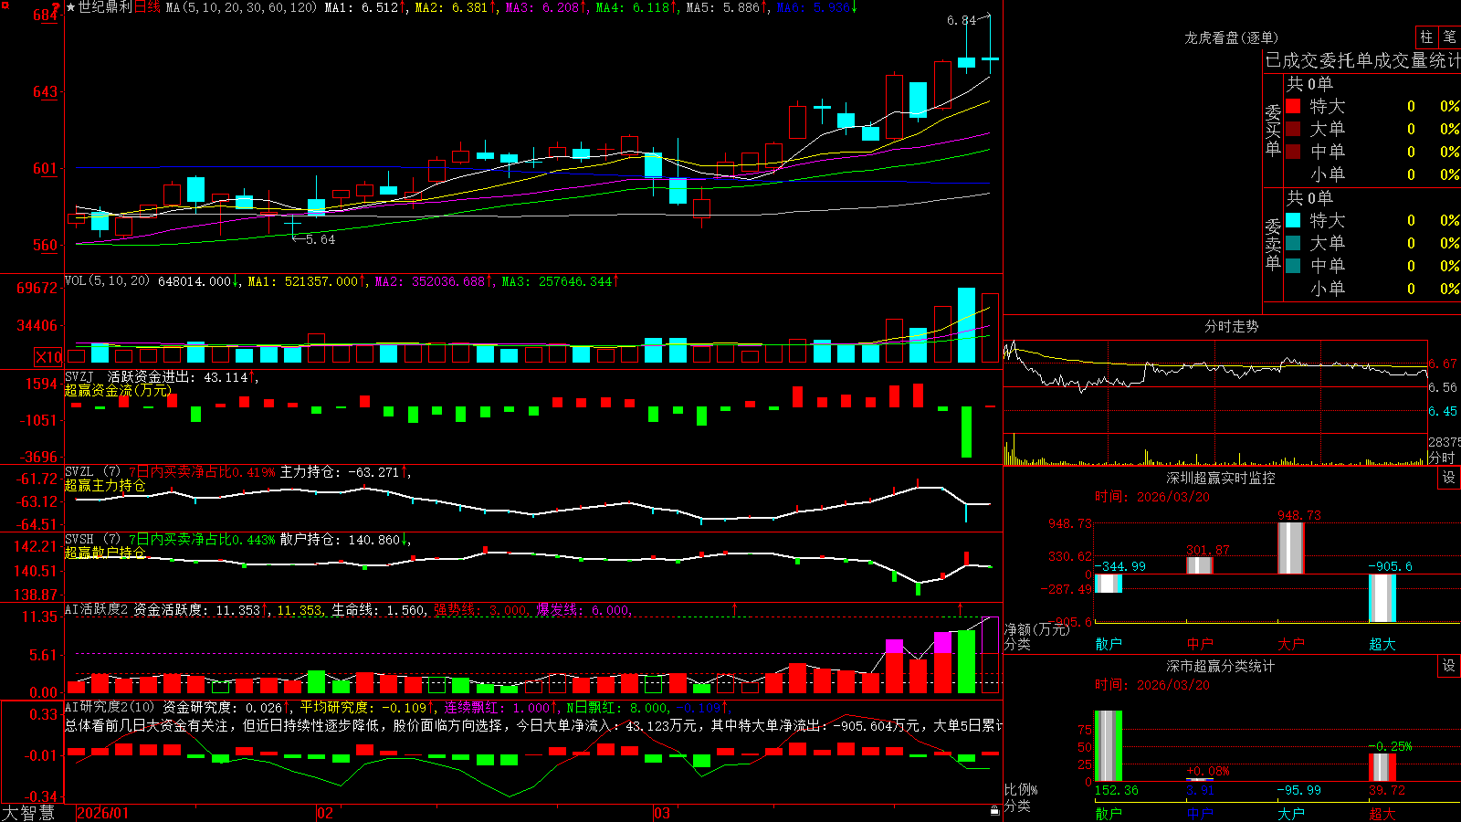
Task: Click the 超赢主力持仓 legend label
Action: (105, 485)
